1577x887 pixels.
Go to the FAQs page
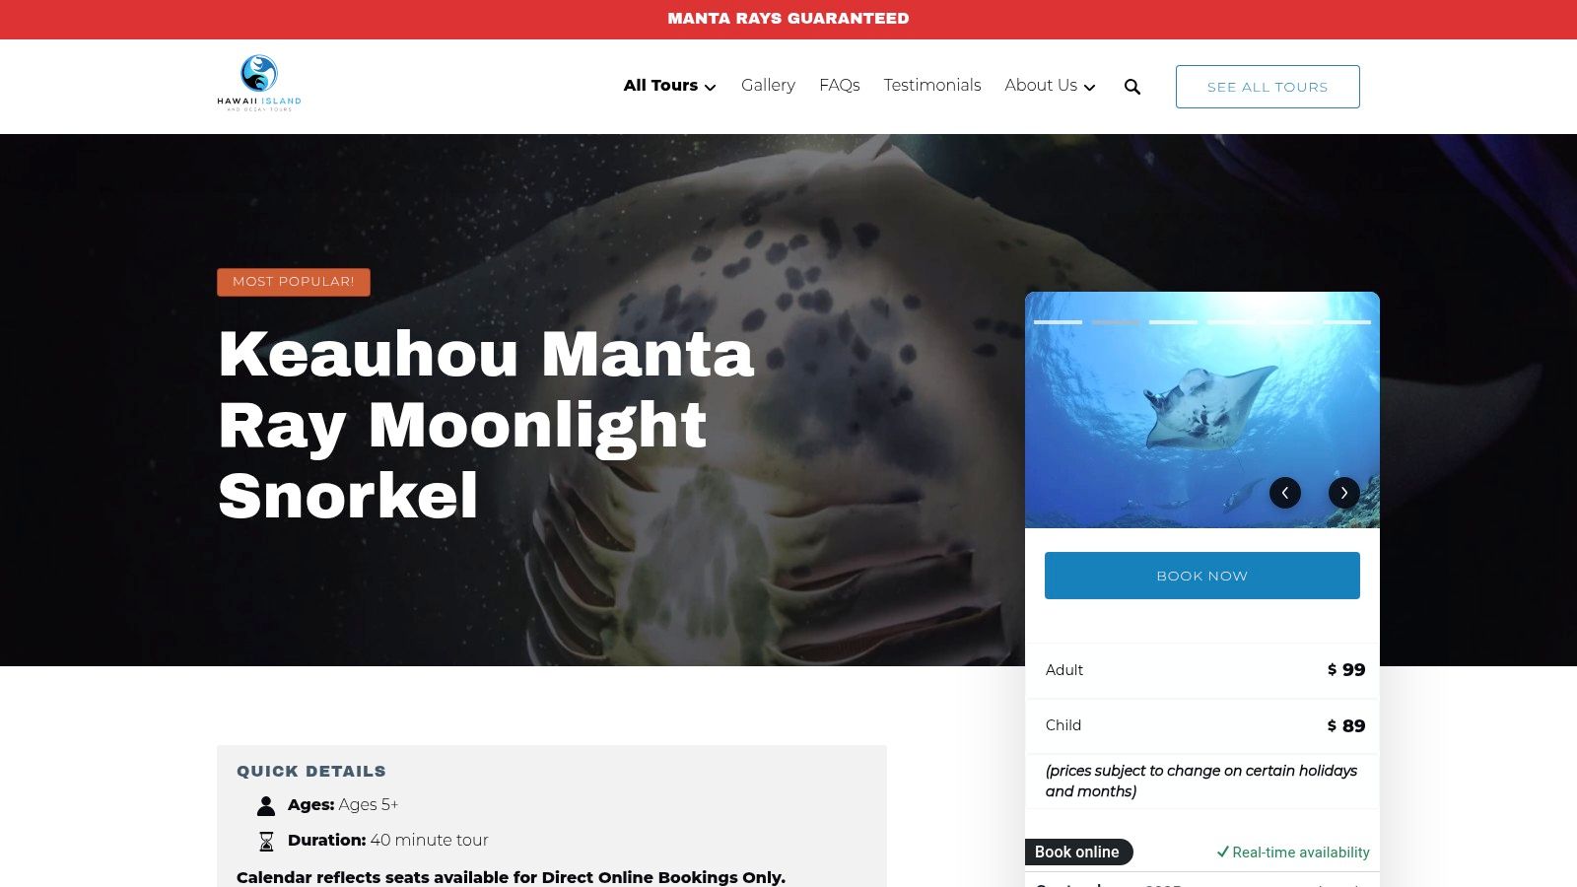tap(840, 86)
